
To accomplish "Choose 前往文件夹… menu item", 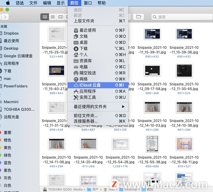I will pyautogui.click(x=98, y=116).
